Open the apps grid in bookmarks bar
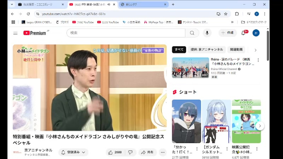The height and width of the screenshot is (159, 283). (x=13, y=22)
